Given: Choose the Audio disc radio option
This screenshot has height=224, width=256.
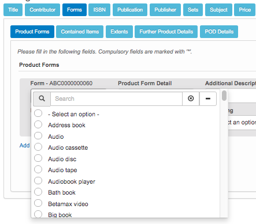Looking at the screenshot, I should [x=38, y=158].
